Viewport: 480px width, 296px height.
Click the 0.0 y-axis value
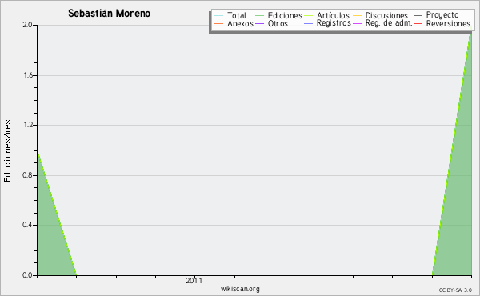27,275
